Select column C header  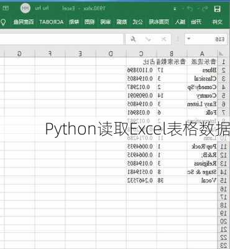point(141,54)
